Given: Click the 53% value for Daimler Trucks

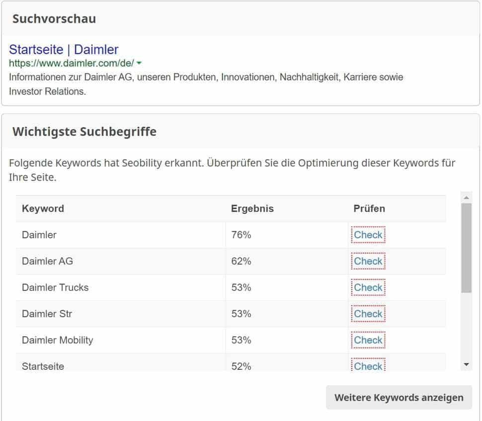Looking at the screenshot, I should click(241, 287).
